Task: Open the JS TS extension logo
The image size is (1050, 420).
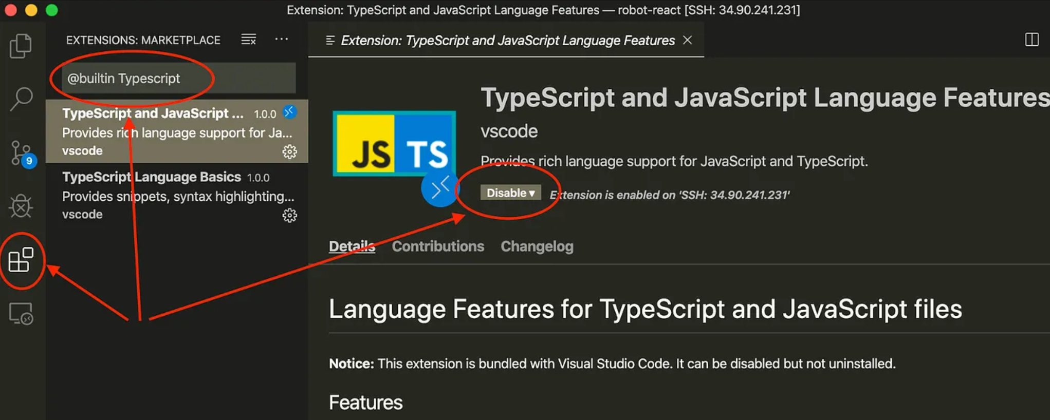Action: pos(394,144)
